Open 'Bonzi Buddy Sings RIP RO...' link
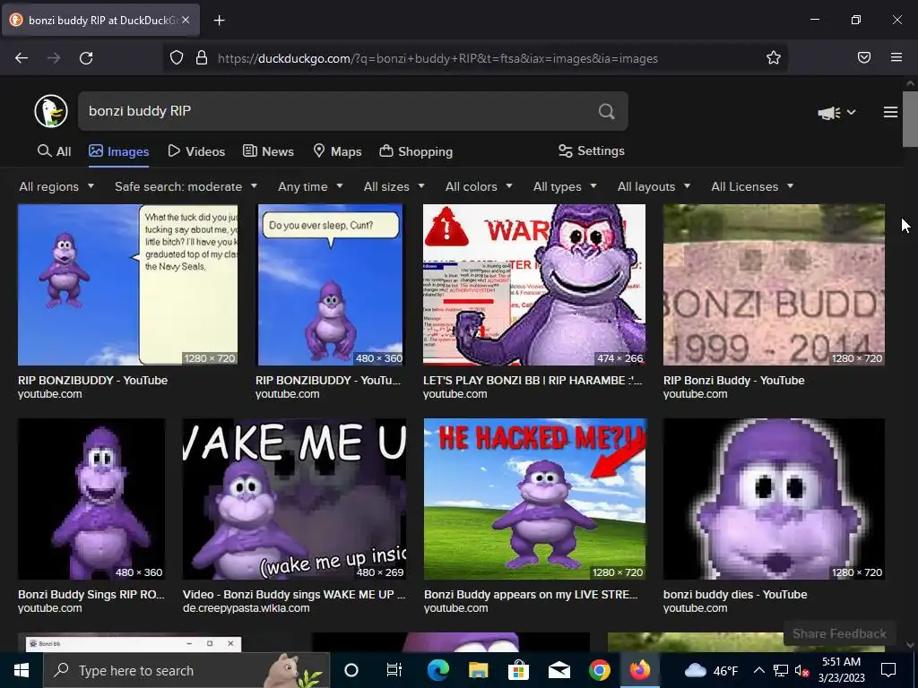Image resolution: width=918 pixels, height=688 pixels. click(x=91, y=595)
